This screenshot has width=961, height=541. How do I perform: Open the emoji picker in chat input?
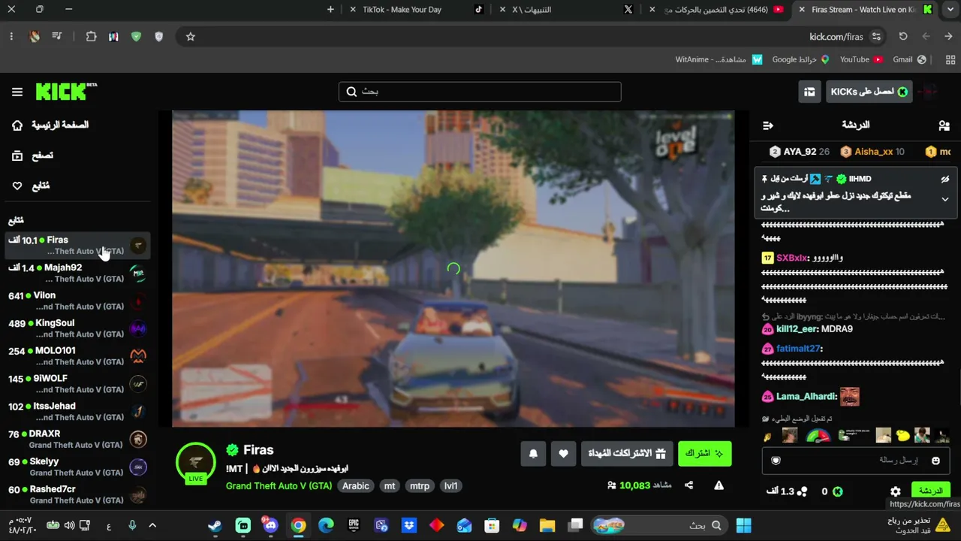[x=935, y=461]
